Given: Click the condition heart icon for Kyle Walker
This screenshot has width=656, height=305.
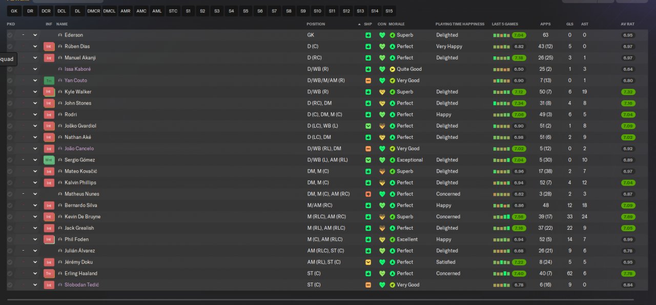Looking at the screenshot, I should [x=382, y=92].
